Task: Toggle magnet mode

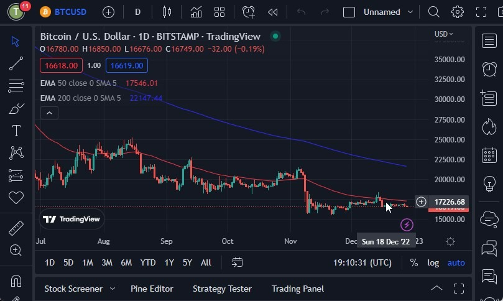Action: [16, 280]
